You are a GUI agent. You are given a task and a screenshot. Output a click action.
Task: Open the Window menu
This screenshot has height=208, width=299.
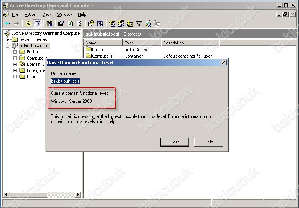64,14
